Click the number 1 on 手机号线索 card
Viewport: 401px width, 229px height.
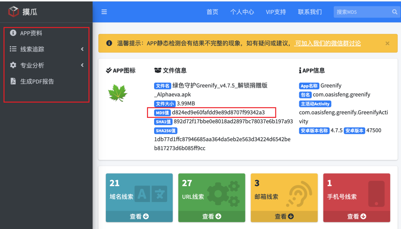[x=329, y=183]
